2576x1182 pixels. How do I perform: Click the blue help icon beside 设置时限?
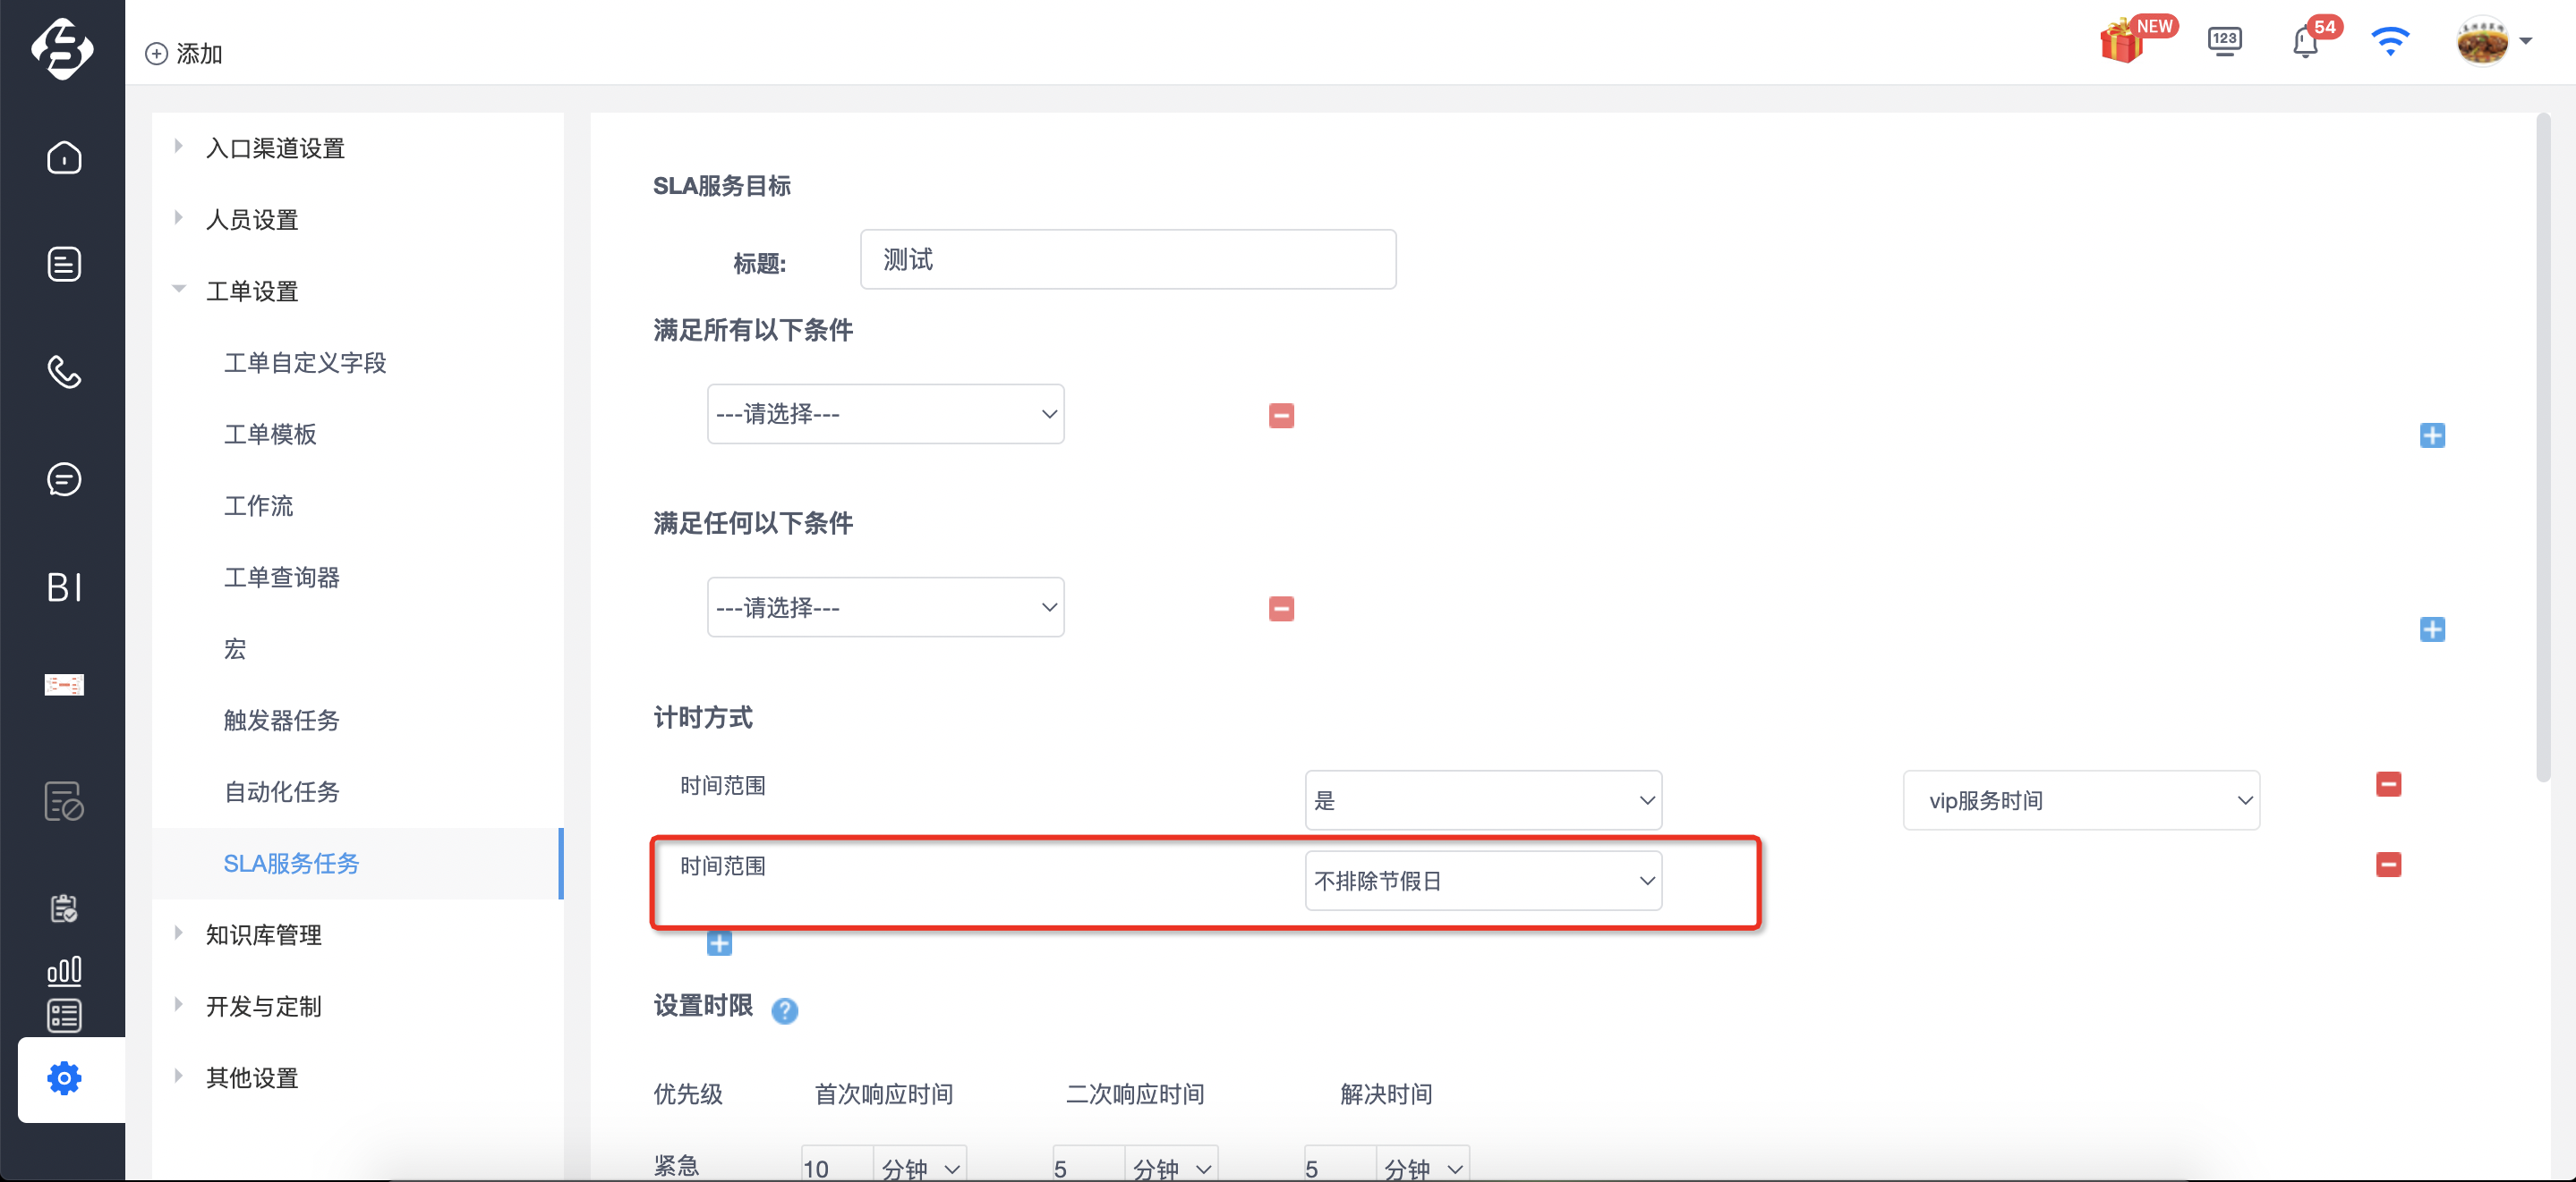(x=785, y=1010)
